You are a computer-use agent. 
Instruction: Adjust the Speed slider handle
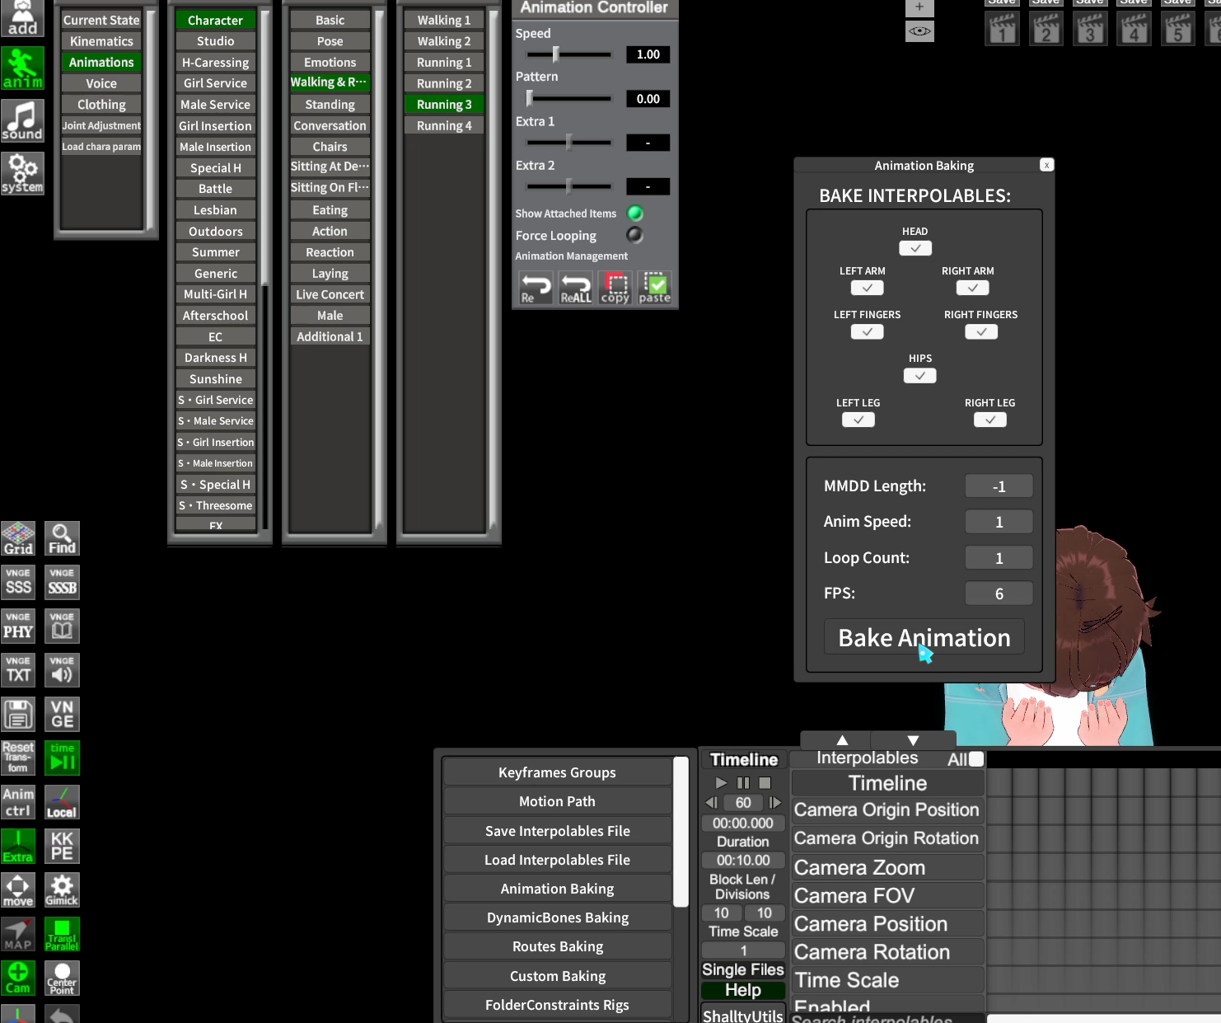(556, 54)
